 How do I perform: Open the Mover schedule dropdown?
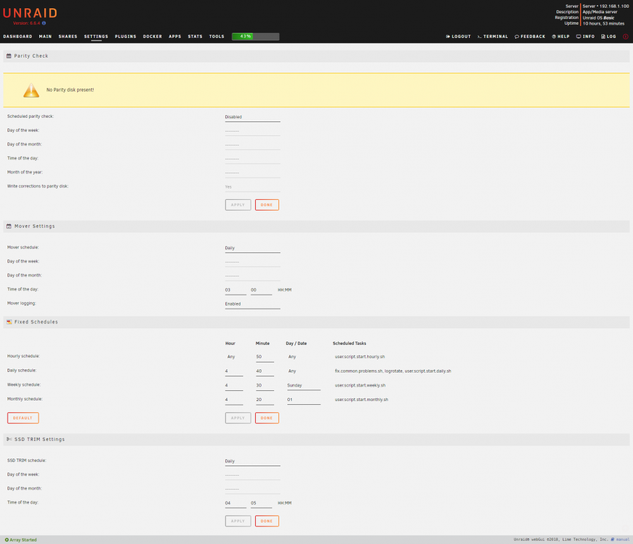[253, 248]
